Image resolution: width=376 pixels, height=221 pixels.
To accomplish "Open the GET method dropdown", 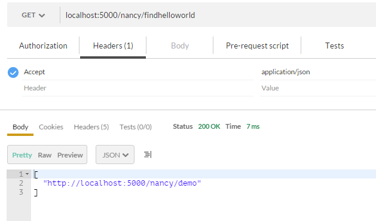I will (33, 15).
